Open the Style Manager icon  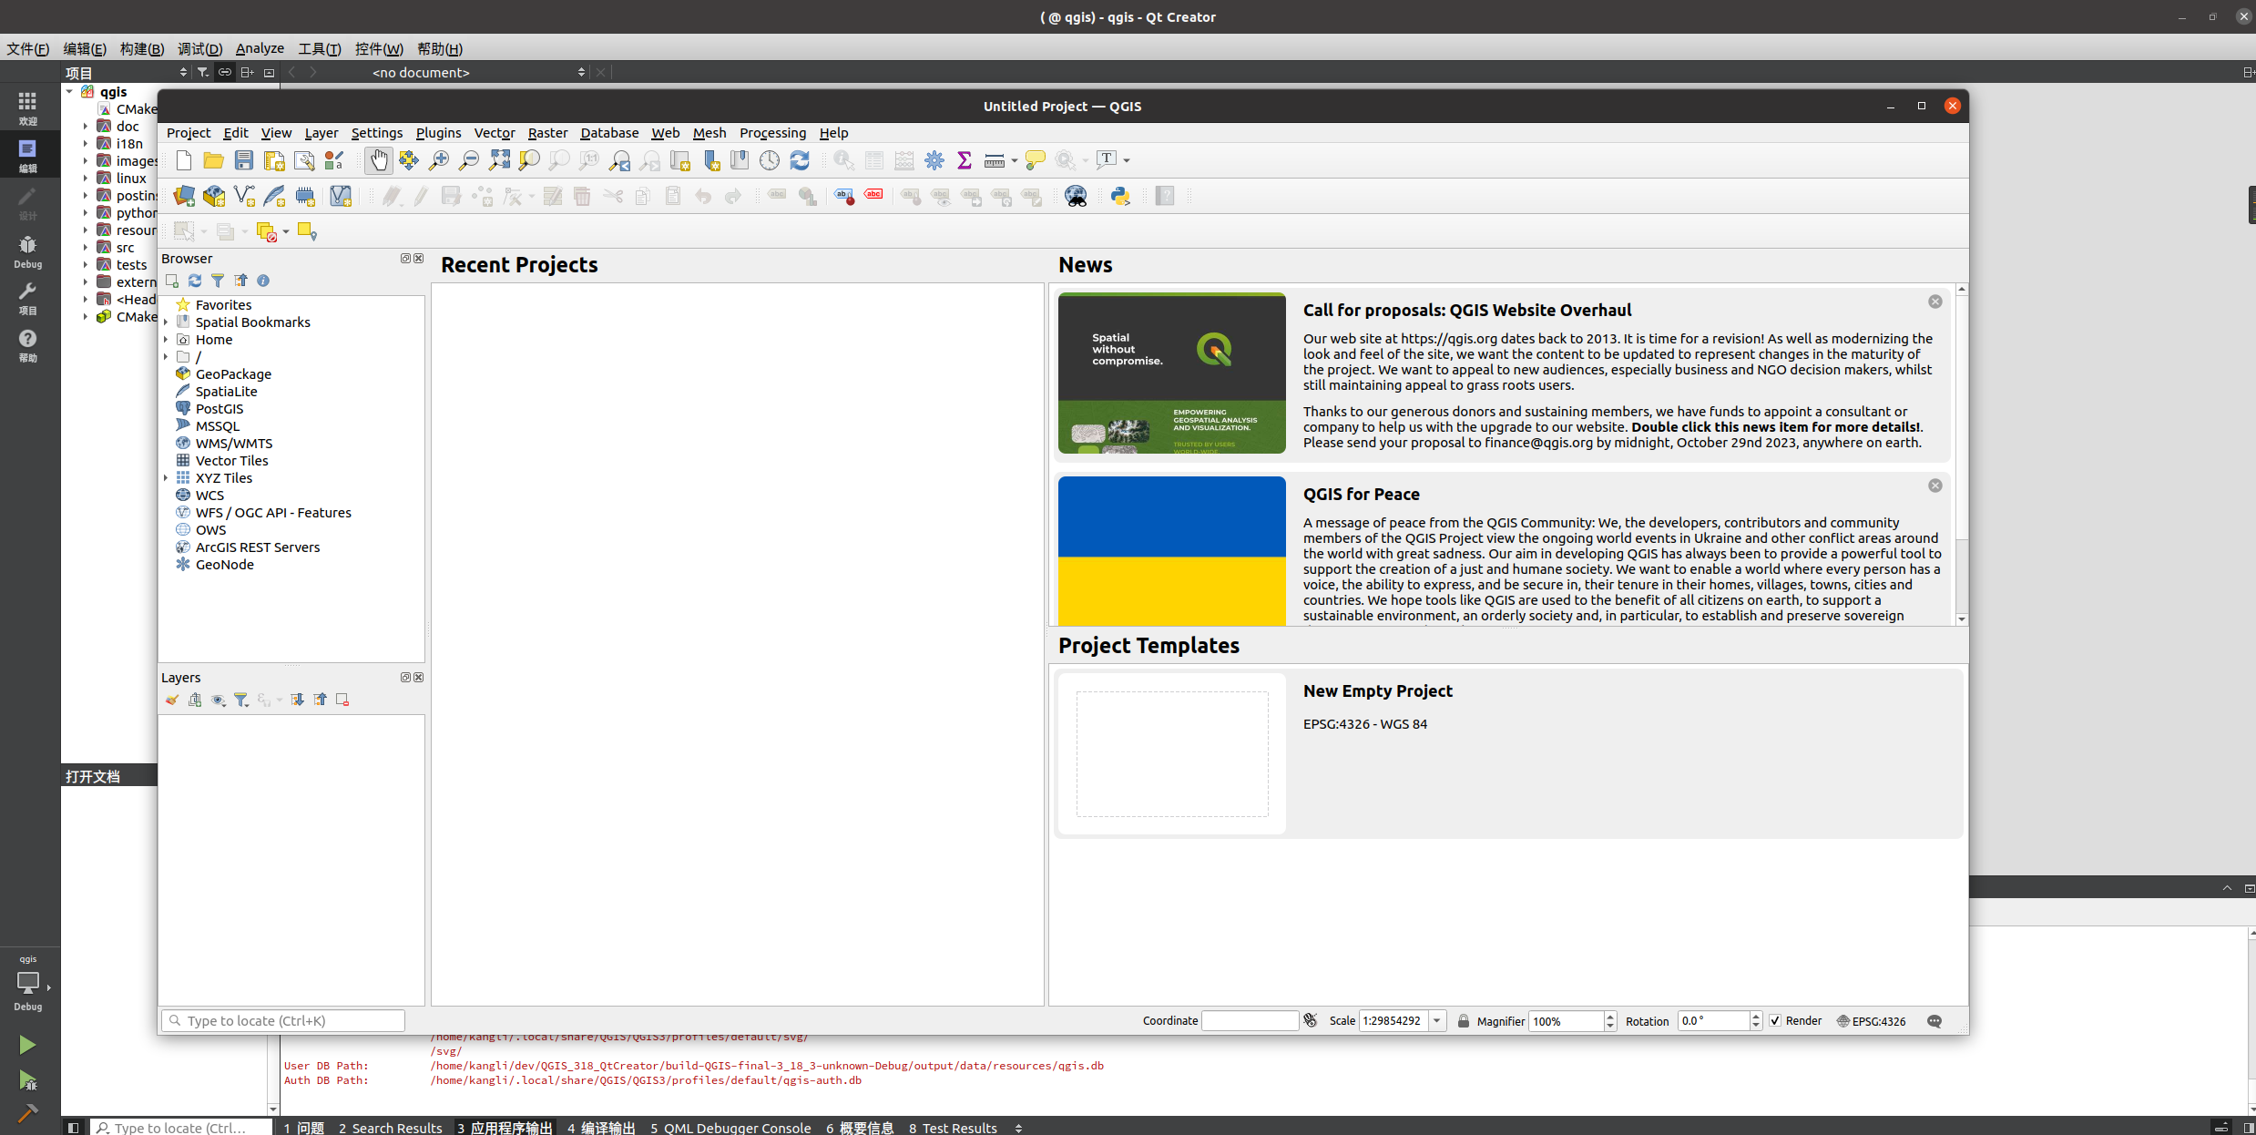(334, 160)
